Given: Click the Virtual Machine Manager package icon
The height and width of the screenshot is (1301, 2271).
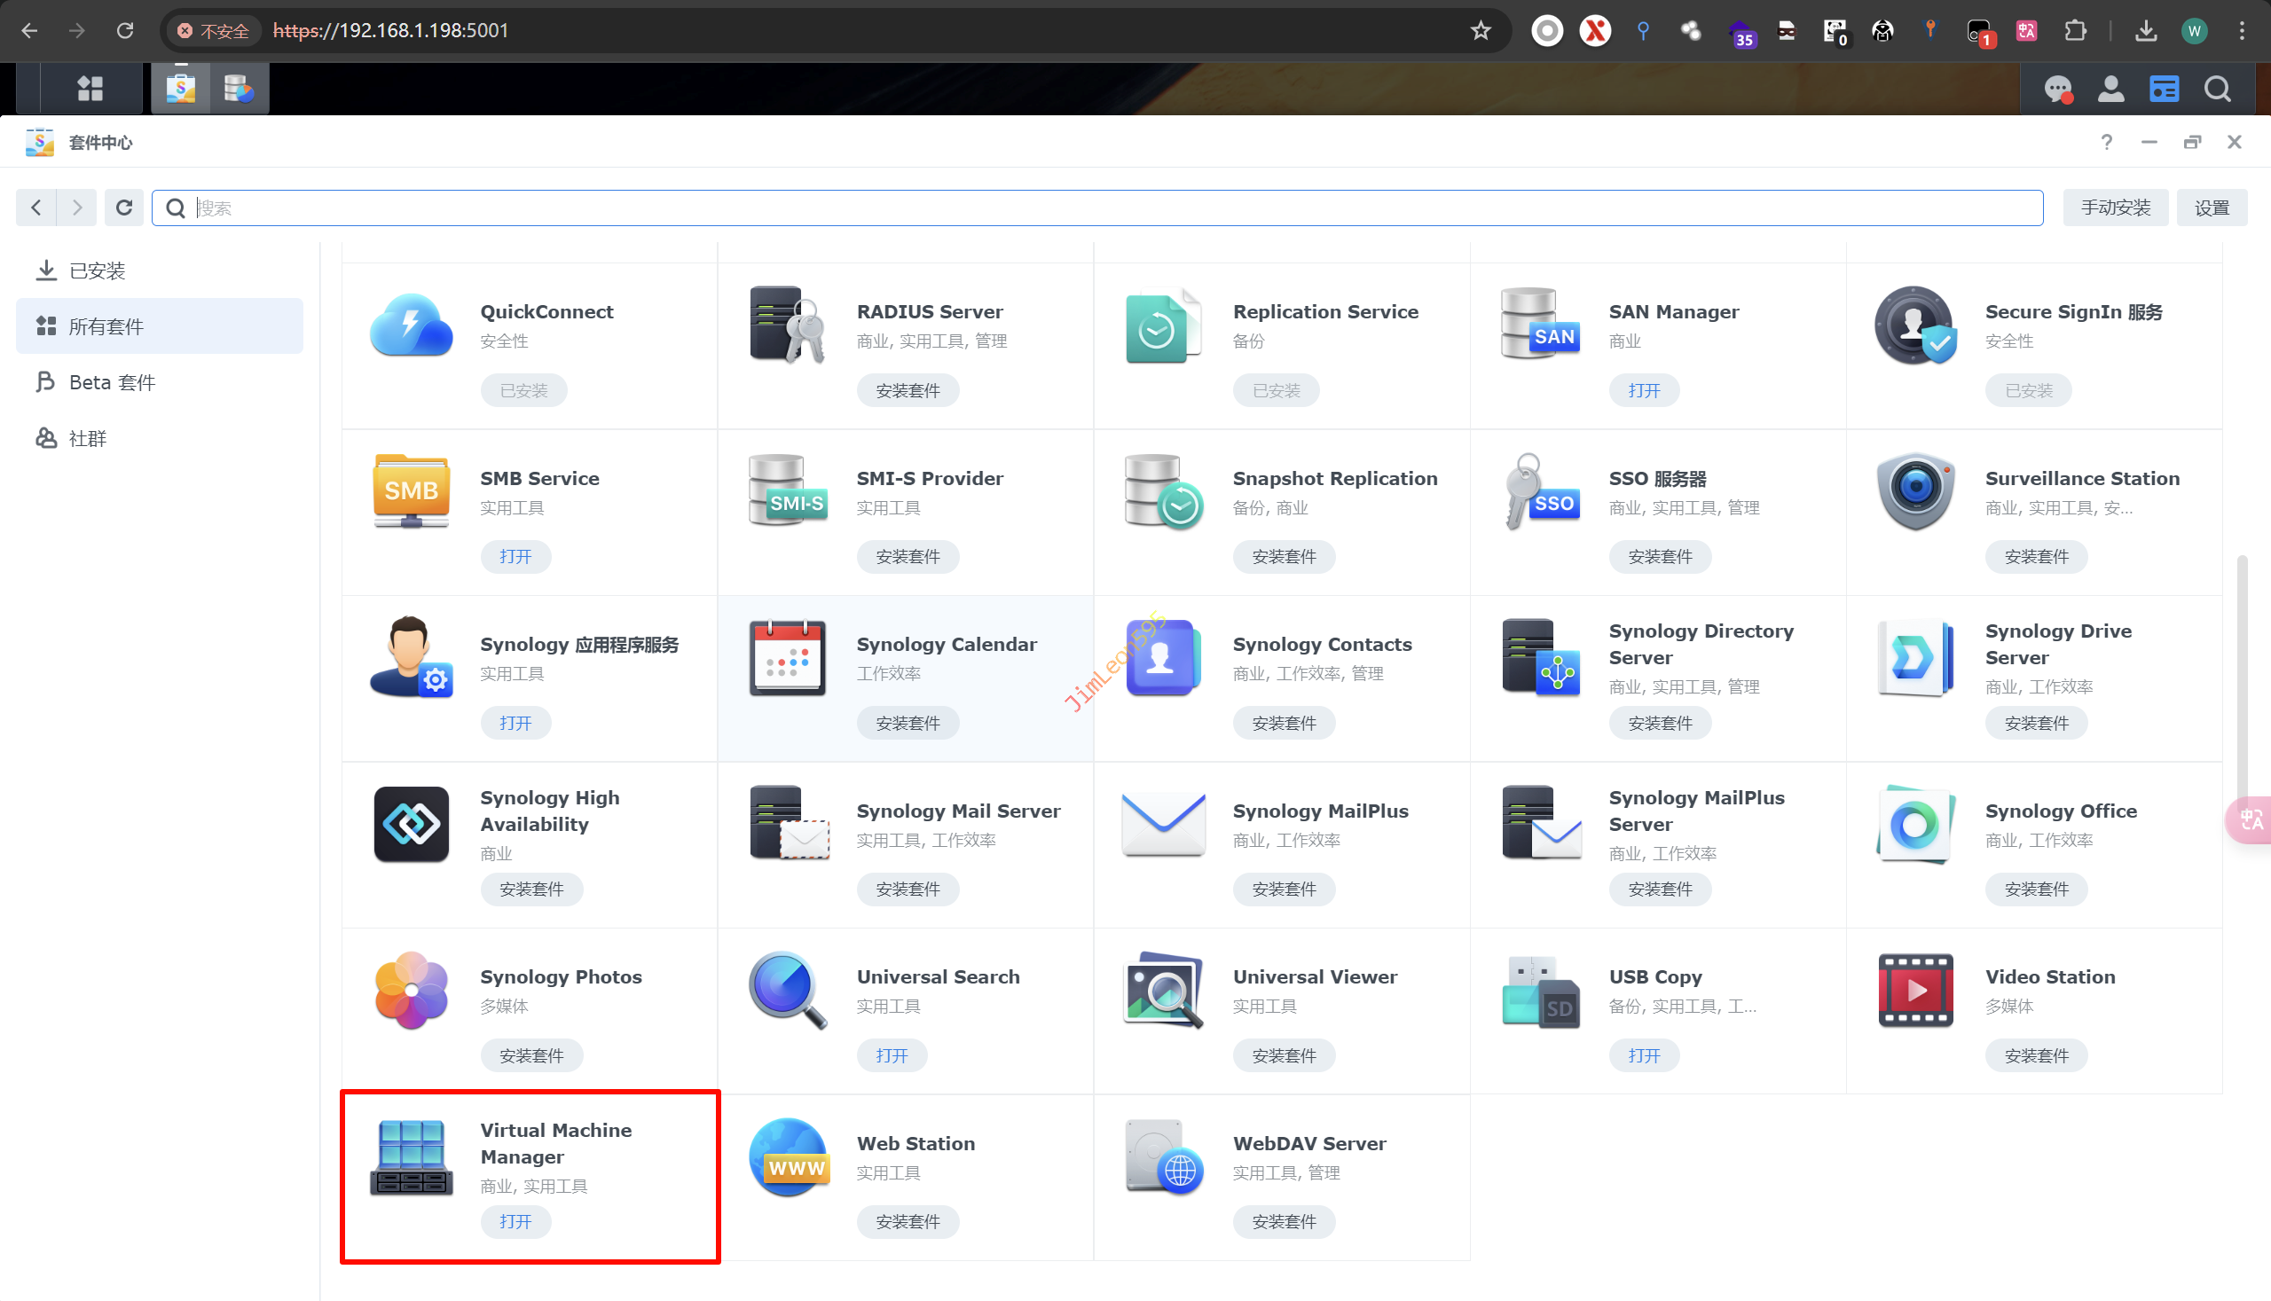Looking at the screenshot, I should [x=411, y=1157].
